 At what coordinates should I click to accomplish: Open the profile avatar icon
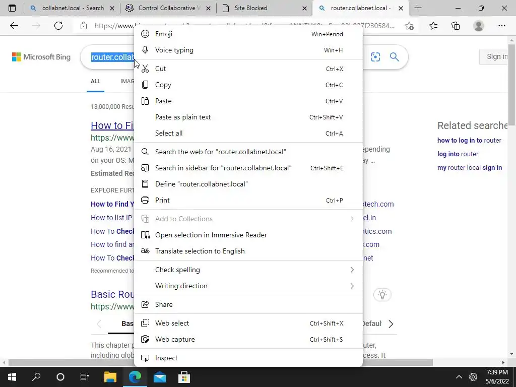[479, 26]
